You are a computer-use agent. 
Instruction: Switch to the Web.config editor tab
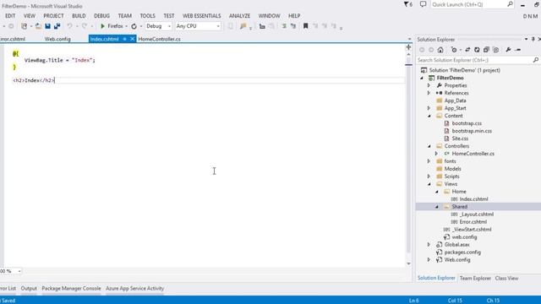[x=57, y=39]
